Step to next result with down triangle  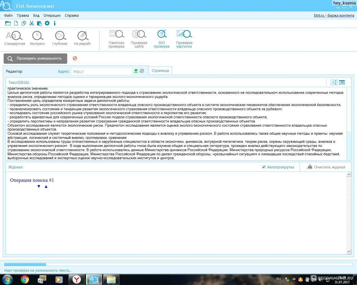(39, 186)
